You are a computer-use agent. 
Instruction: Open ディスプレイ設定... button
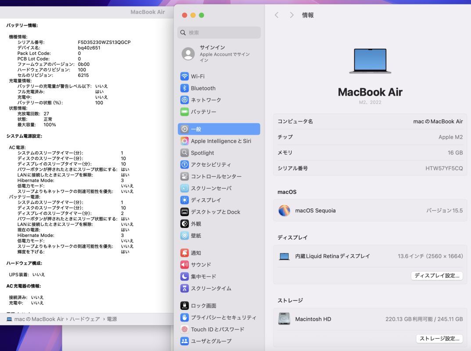pos(437,276)
